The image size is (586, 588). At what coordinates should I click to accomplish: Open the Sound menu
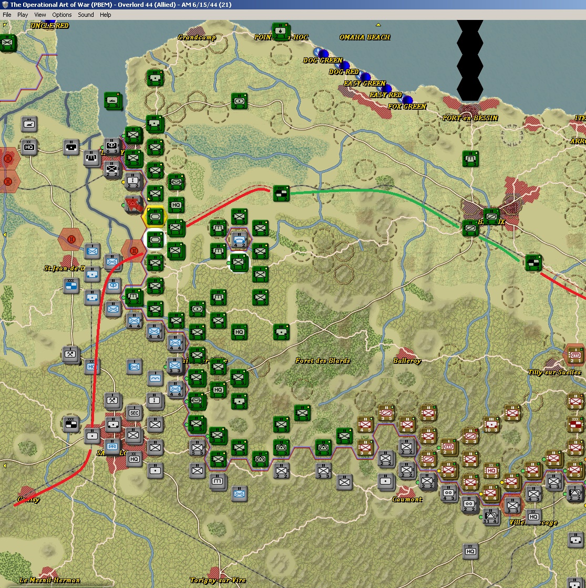tap(86, 15)
